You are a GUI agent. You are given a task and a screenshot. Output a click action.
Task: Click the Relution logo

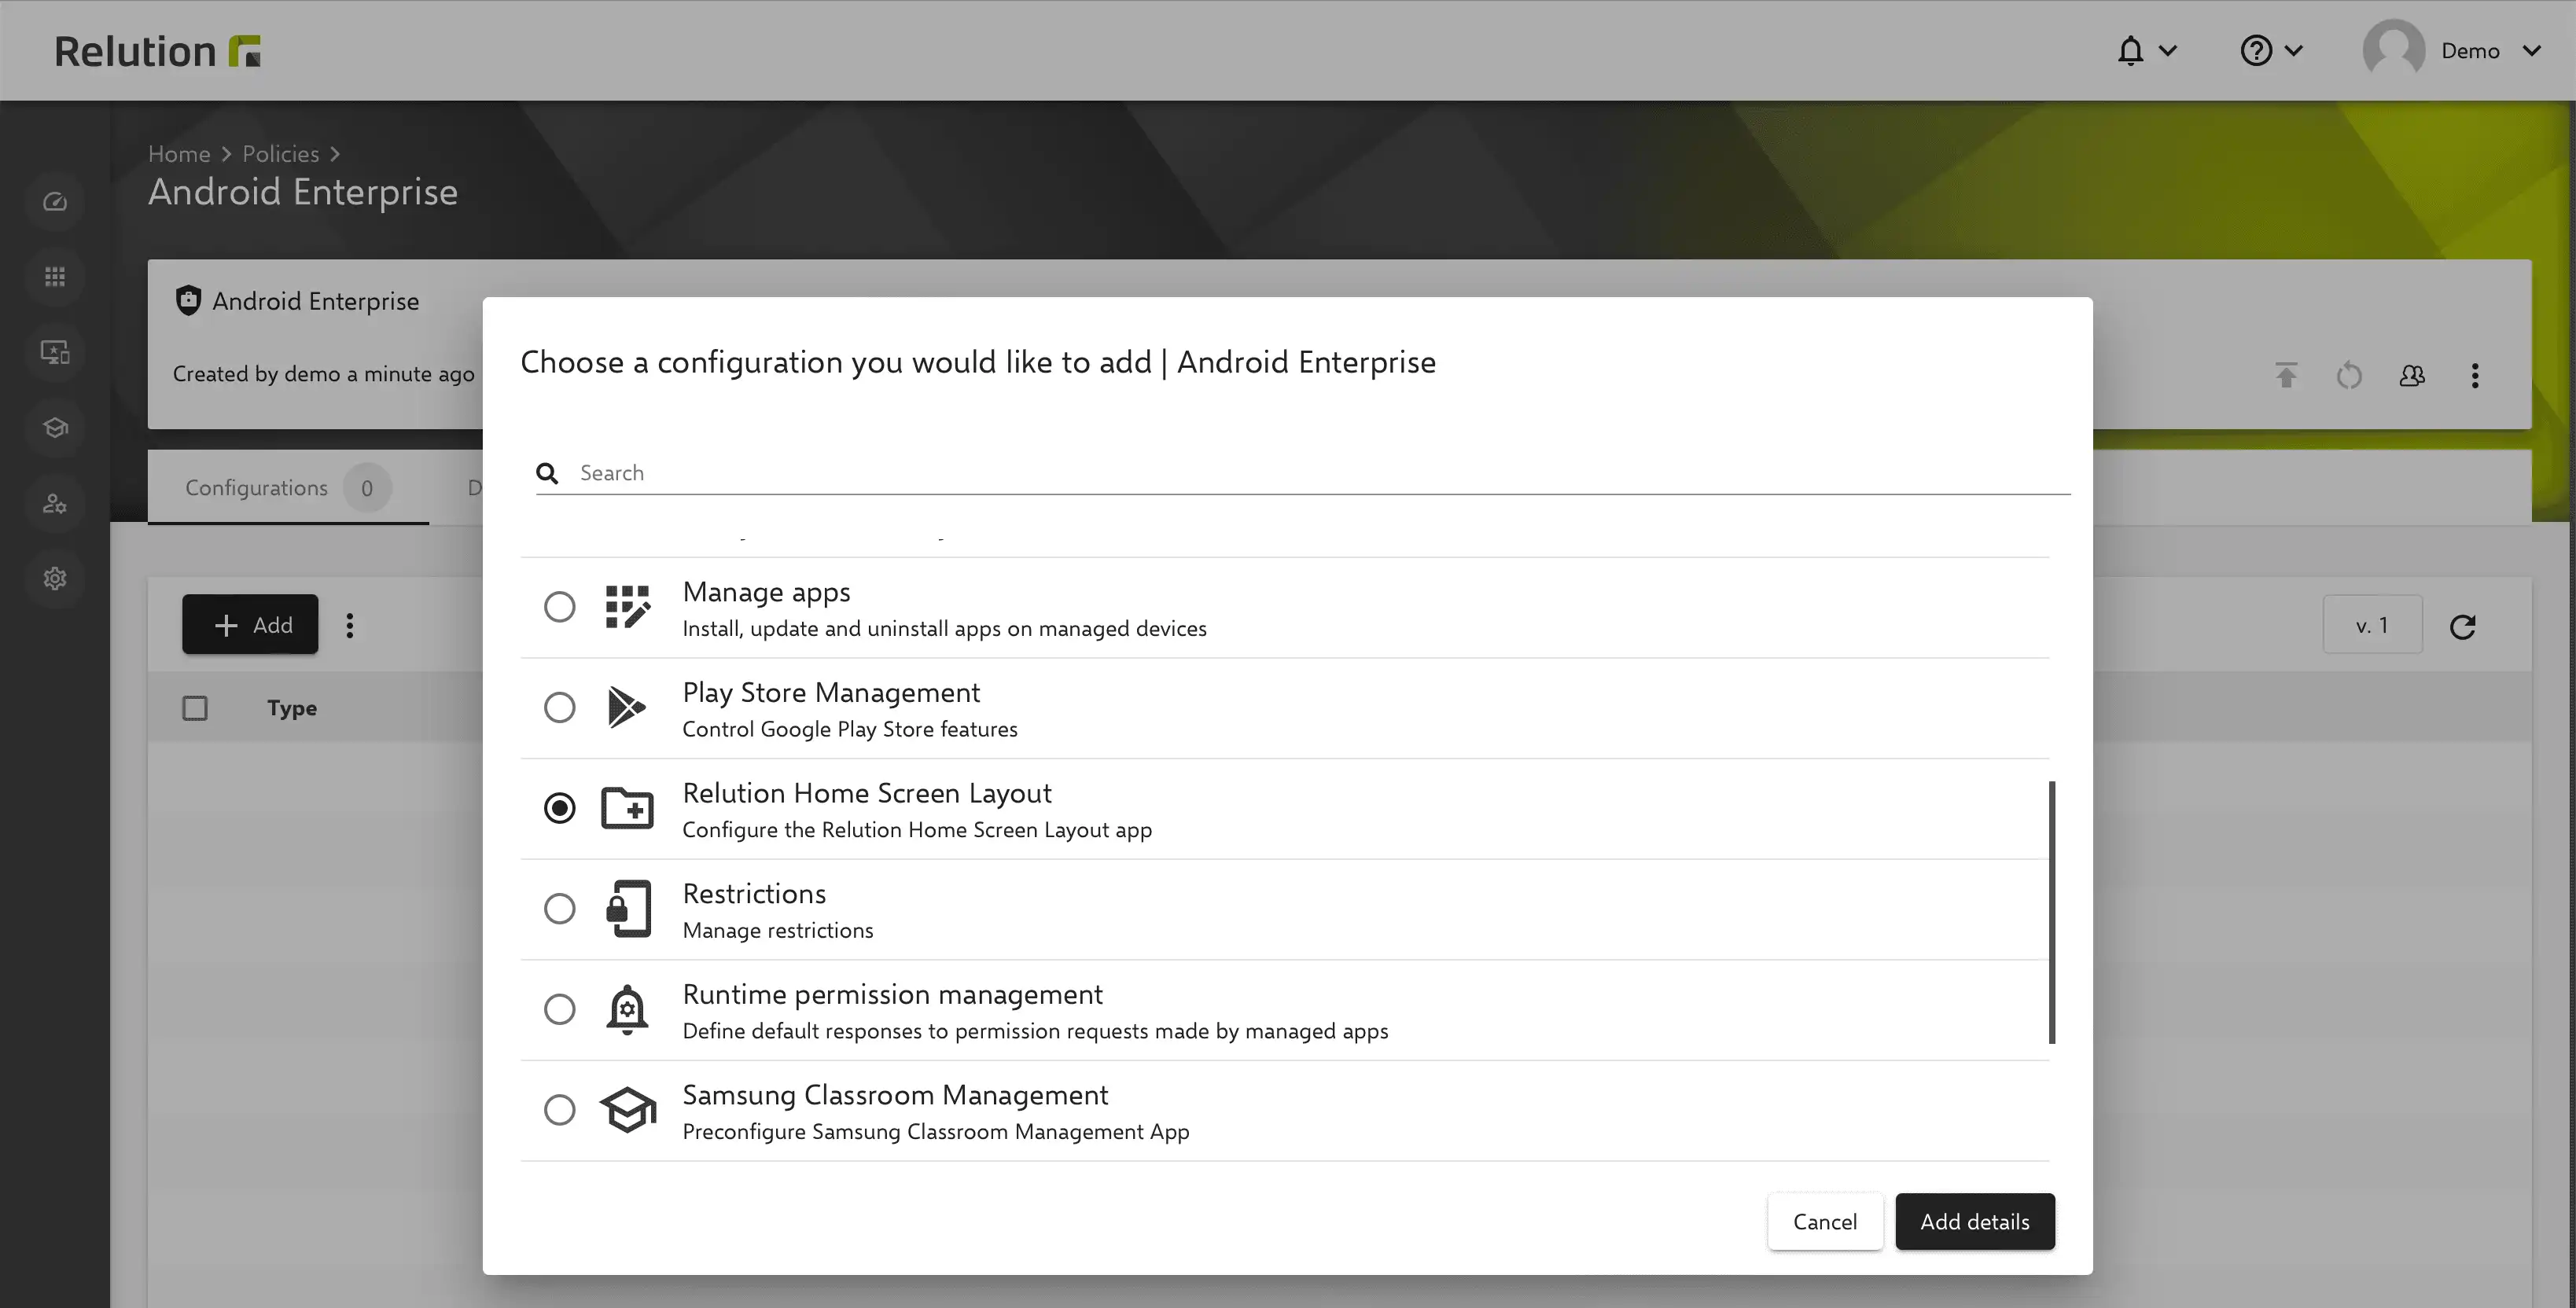pyautogui.click(x=157, y=51)
